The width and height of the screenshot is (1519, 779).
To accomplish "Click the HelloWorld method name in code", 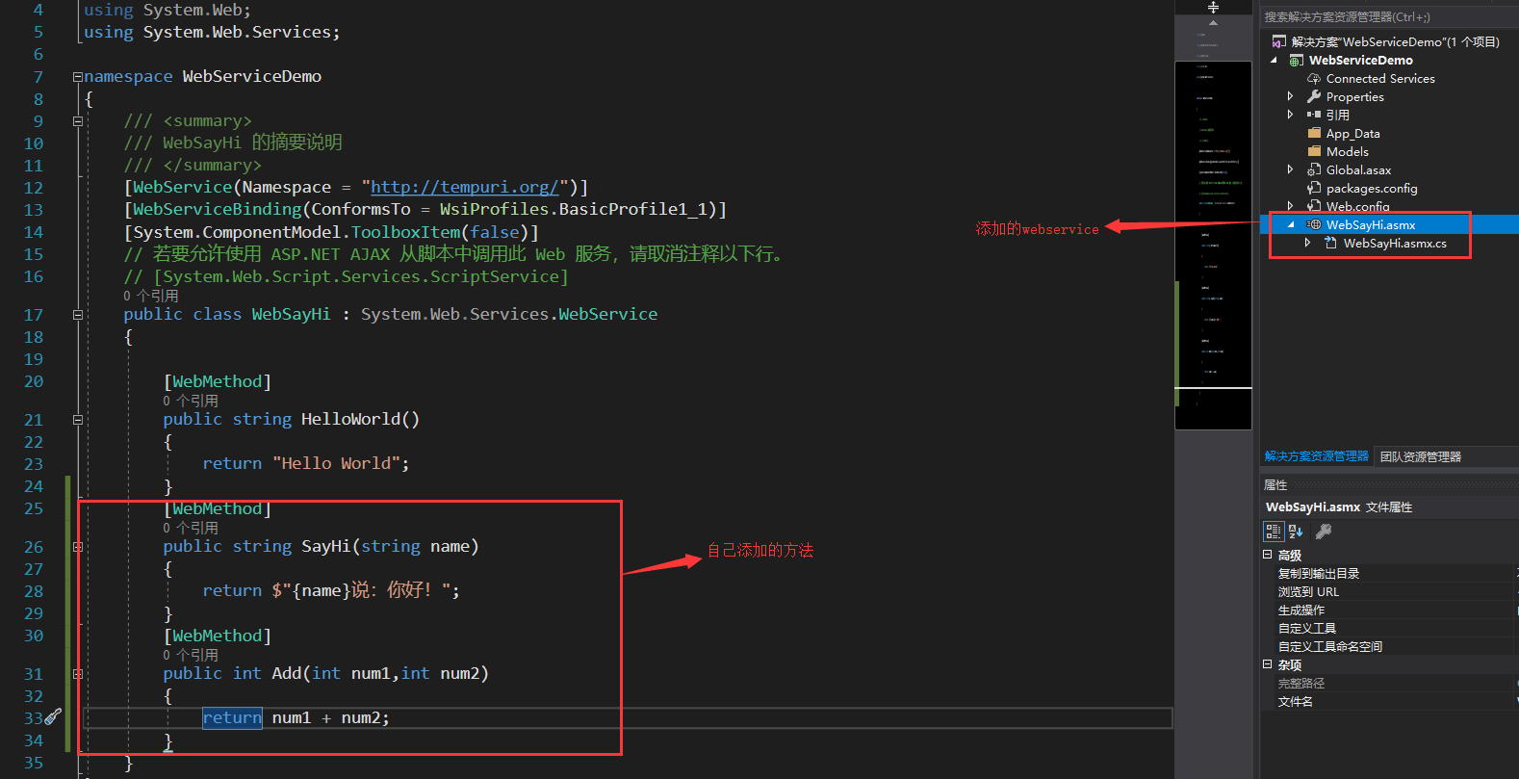I will [x=350, y=419].
